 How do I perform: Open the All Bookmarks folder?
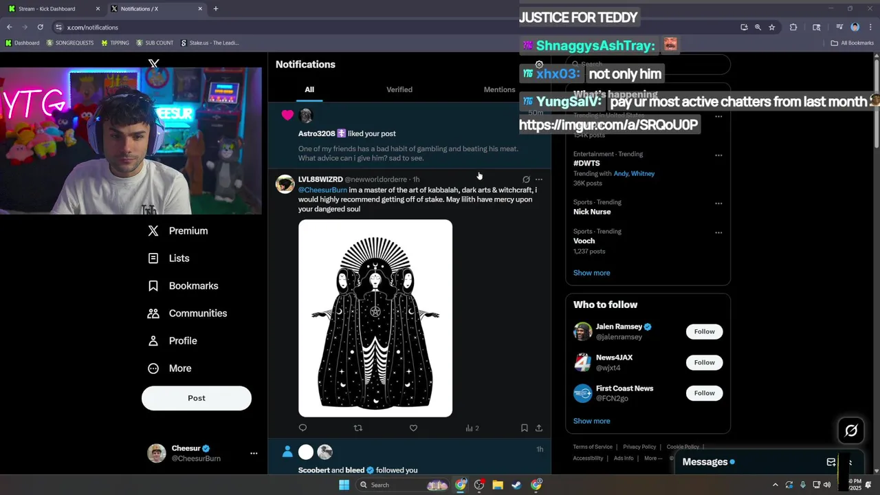(852, 43)
